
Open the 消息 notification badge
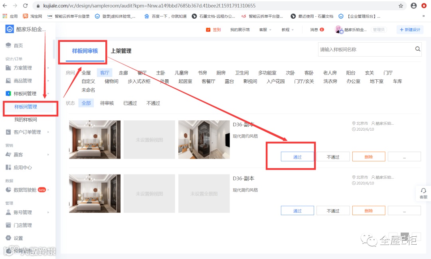(322, 29)
